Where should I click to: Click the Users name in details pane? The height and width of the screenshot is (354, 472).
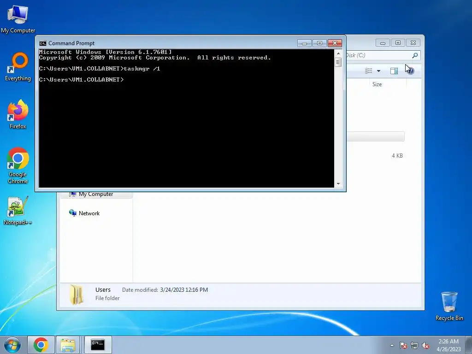tap(103, 290)
